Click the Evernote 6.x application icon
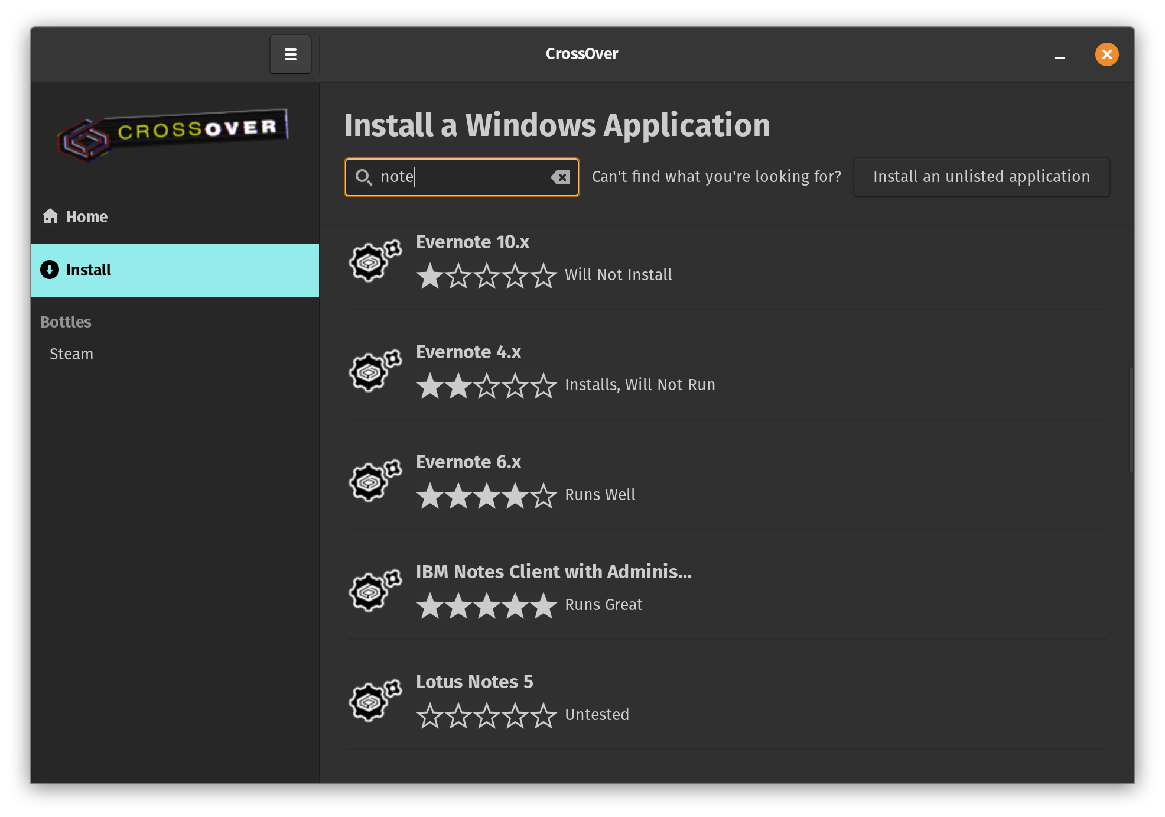 (372, 476)
